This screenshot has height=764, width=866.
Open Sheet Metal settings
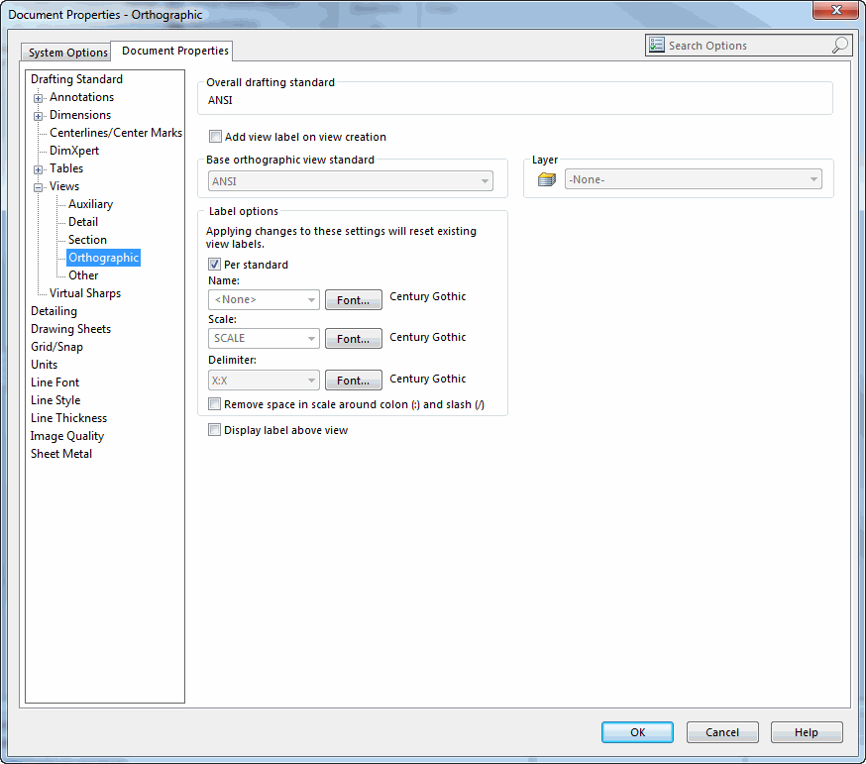(x=61, y=454)
